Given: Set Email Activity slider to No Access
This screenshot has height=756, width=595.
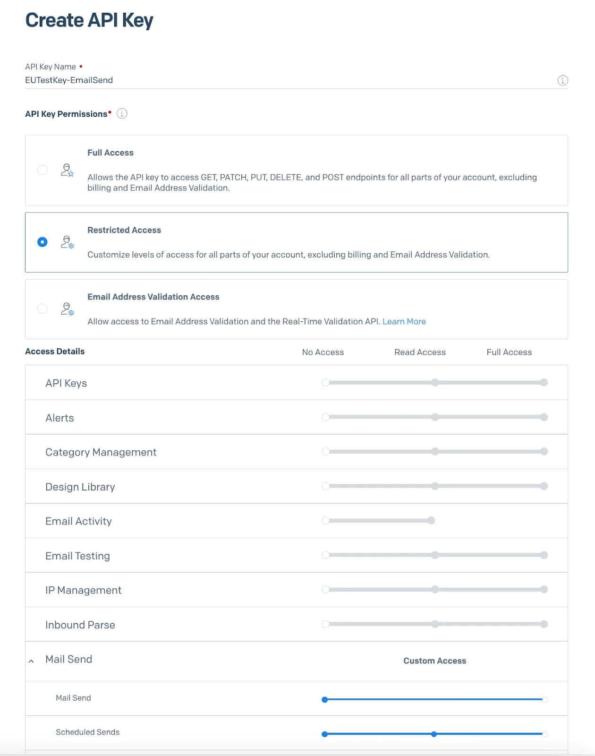Looking at the screenshot, I should pyautogui.click(x=325, y=520).
